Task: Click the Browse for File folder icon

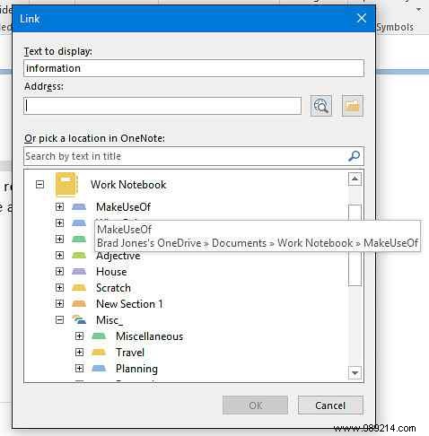Action: pyautogui.click(x=353, y=106)
